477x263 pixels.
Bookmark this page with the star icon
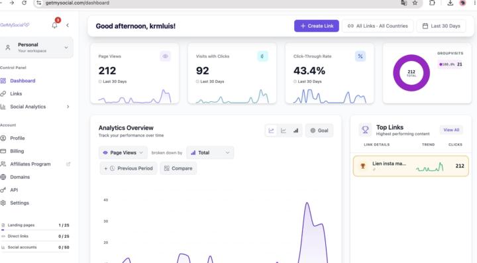point(415,3)
